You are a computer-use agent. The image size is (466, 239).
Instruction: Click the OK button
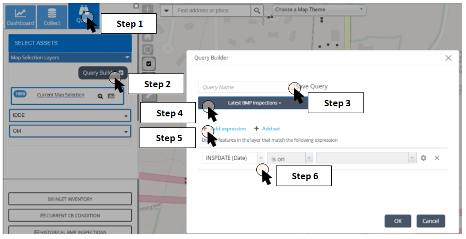tap(398, 221)
